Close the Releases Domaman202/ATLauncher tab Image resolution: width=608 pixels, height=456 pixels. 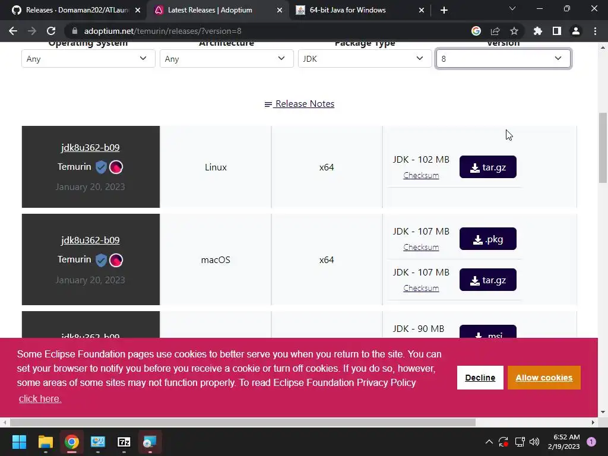click(x=138, y=10)
